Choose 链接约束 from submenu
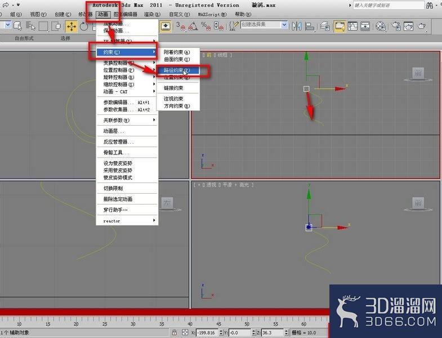 [x=178, y=88]
